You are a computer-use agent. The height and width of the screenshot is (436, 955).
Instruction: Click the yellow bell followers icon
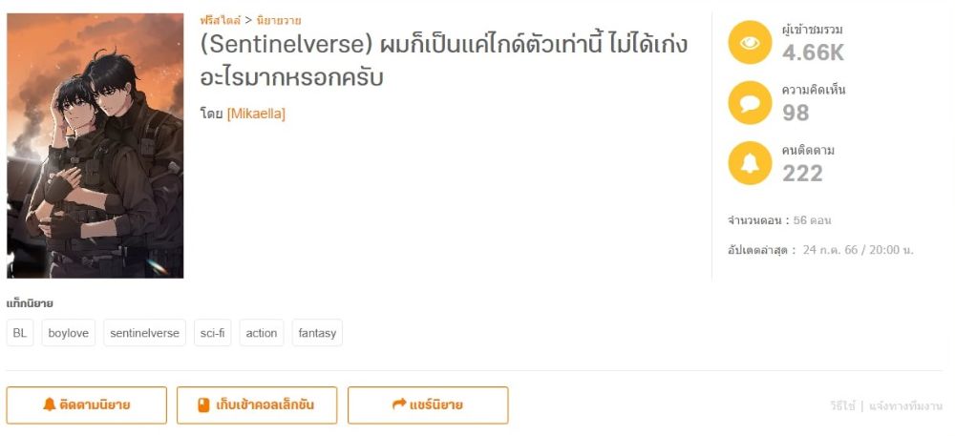750,163
